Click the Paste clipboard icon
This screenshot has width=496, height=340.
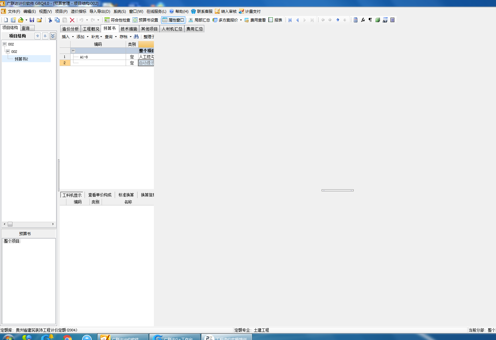[x=65, y=20]
